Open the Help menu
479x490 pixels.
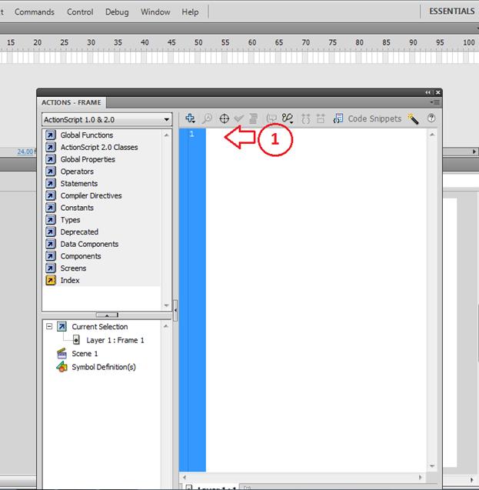[190, 12]
